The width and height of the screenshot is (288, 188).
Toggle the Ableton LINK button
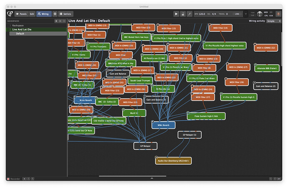[237, 14]
